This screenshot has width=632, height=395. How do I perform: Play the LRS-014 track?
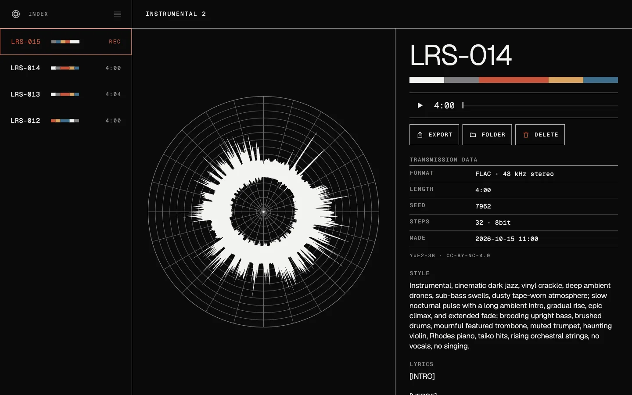(420, 105)
